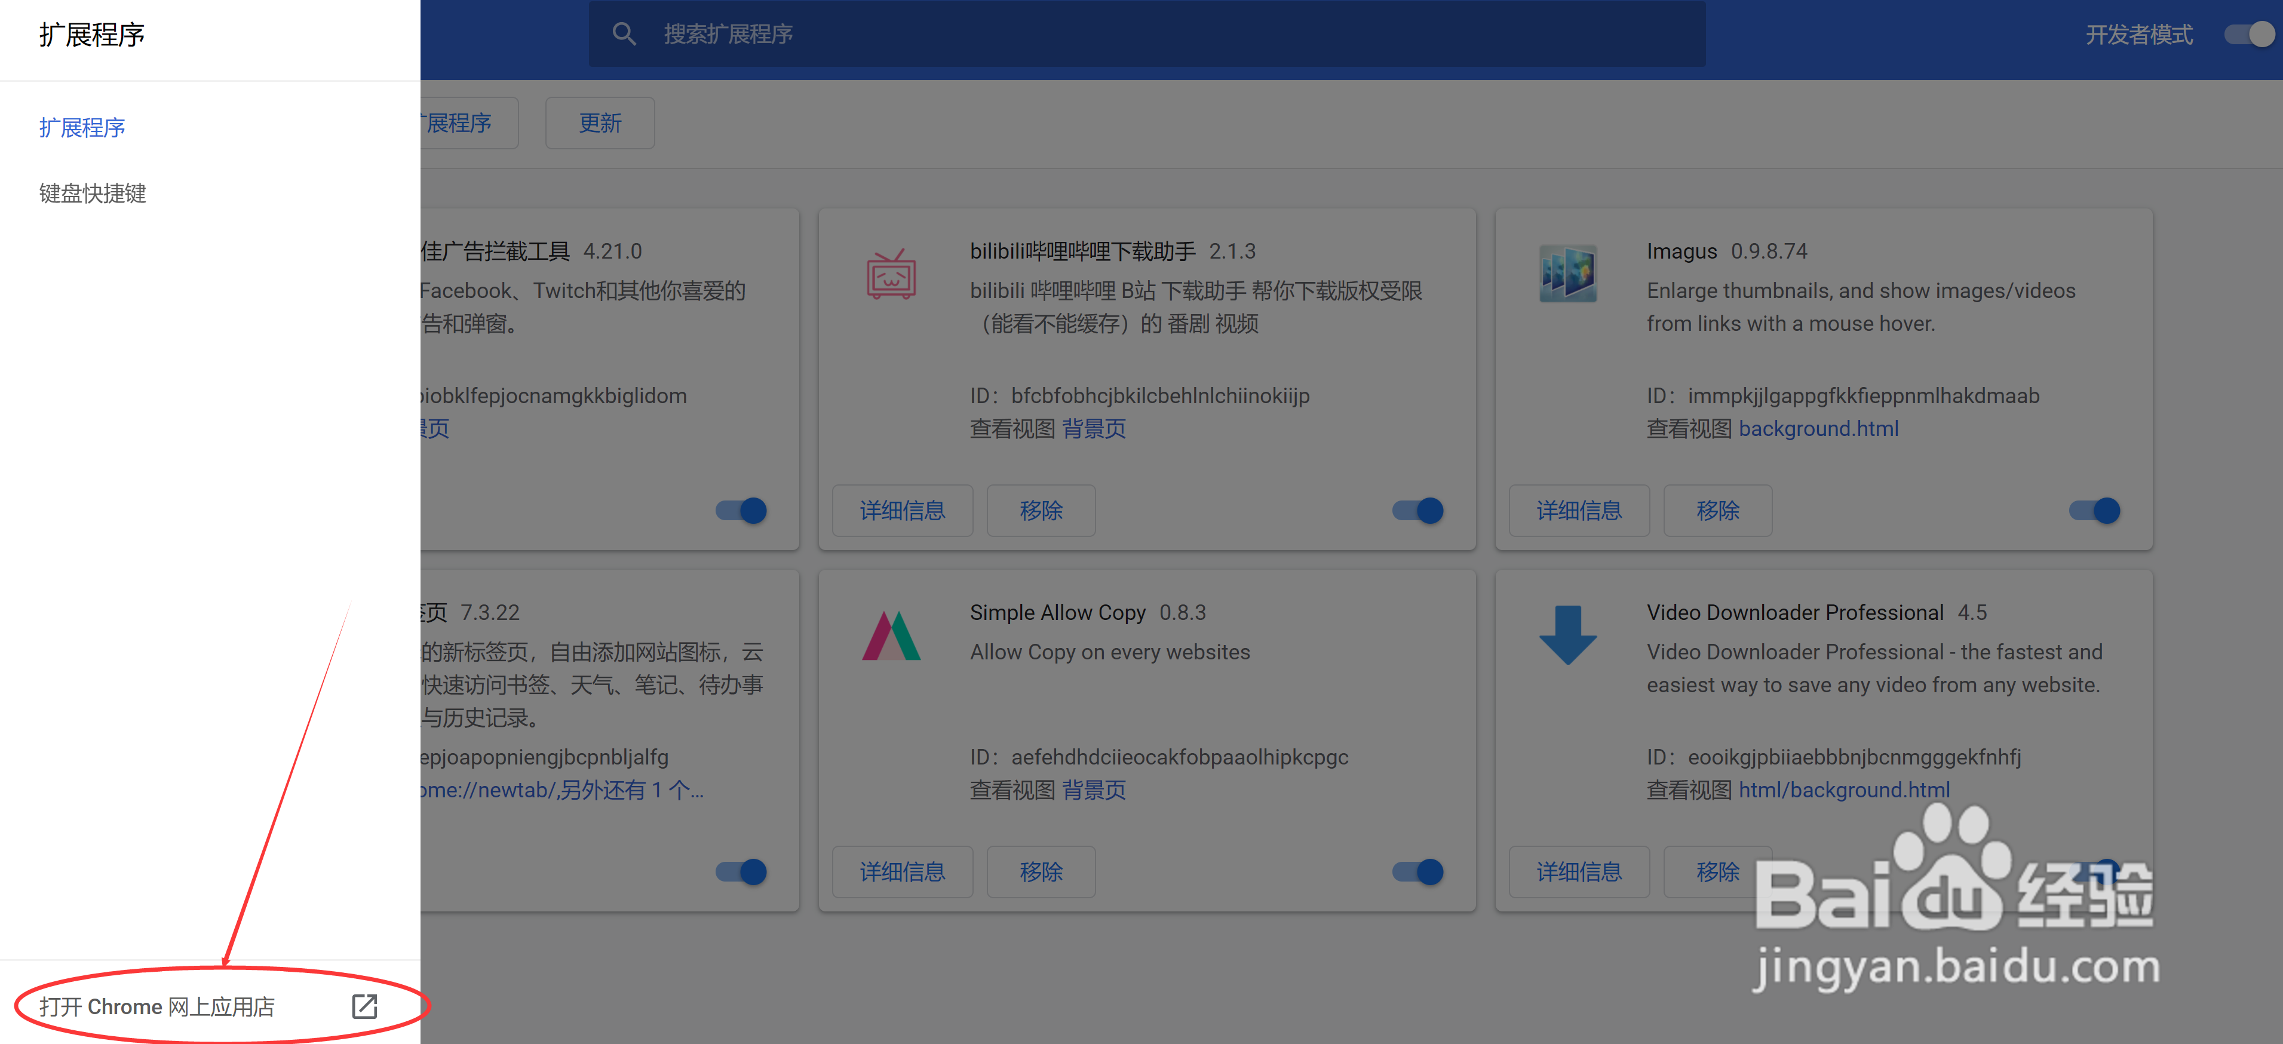
Task: Open 详细信息 for Video Downloader Professional
Action: pyautogui.click(x=1579, y=871)
